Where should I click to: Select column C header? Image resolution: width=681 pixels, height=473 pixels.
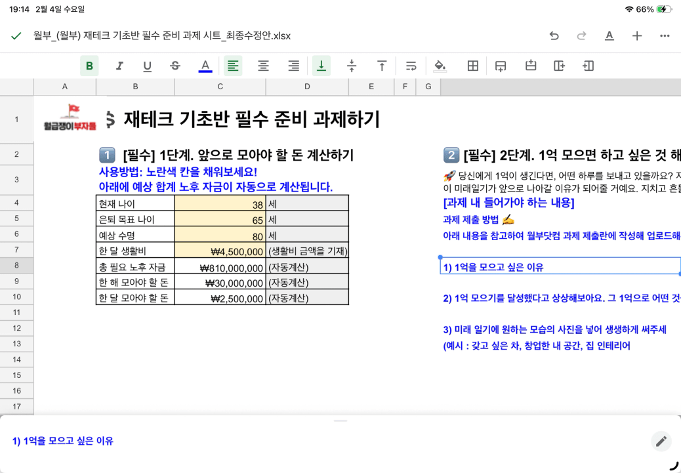220,87
